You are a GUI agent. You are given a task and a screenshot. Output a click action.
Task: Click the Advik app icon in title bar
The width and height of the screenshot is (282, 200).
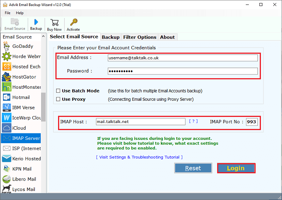click(5, 5)
